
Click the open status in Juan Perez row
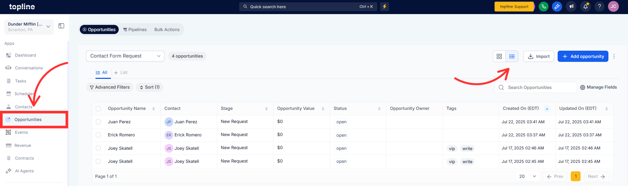(341, 122)
